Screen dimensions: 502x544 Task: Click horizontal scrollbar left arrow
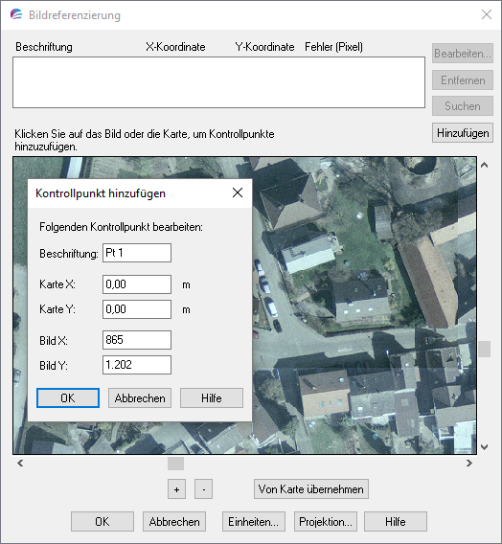point(20,464)
